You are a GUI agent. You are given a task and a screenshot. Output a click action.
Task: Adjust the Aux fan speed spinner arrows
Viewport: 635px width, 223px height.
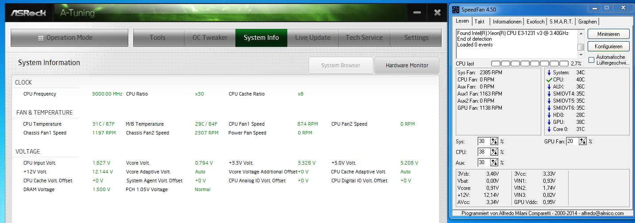pyautogui.click(x=495, y=163)
